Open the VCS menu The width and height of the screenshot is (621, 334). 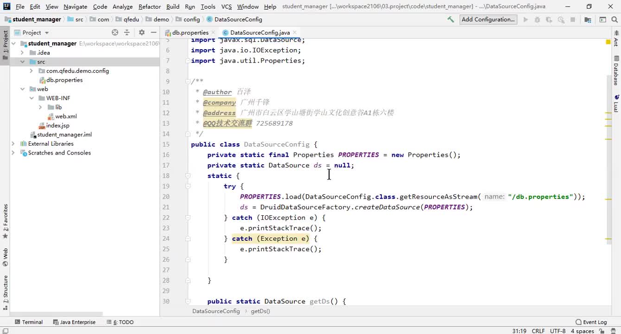227,6
